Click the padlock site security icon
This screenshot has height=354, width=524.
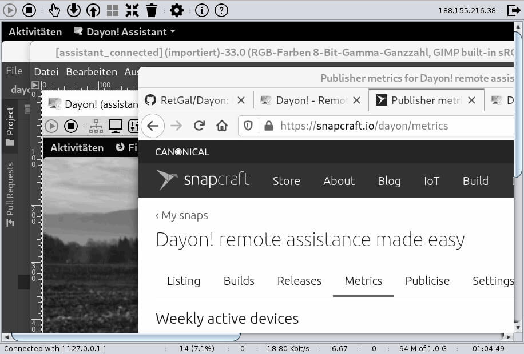click(x=269, y=126)
